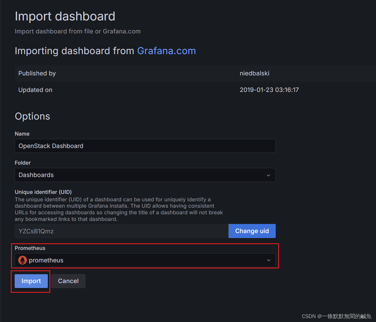The image size is (376, 322).
Task: Click the Name field label
Action: 22,134
